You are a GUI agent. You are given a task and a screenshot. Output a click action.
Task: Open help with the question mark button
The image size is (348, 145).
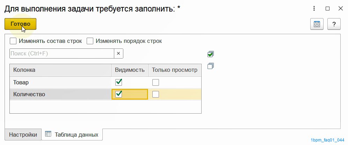334,24
